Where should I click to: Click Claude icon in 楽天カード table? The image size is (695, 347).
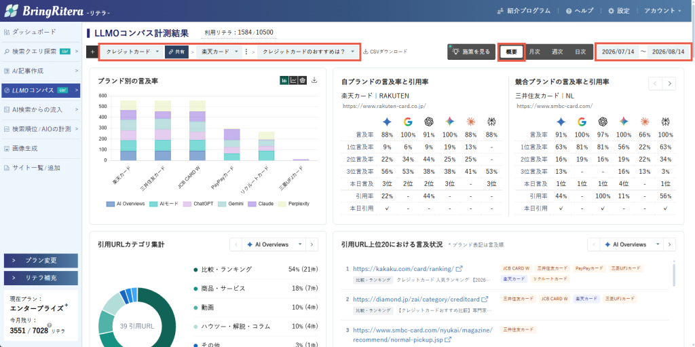tap(470, 122)
